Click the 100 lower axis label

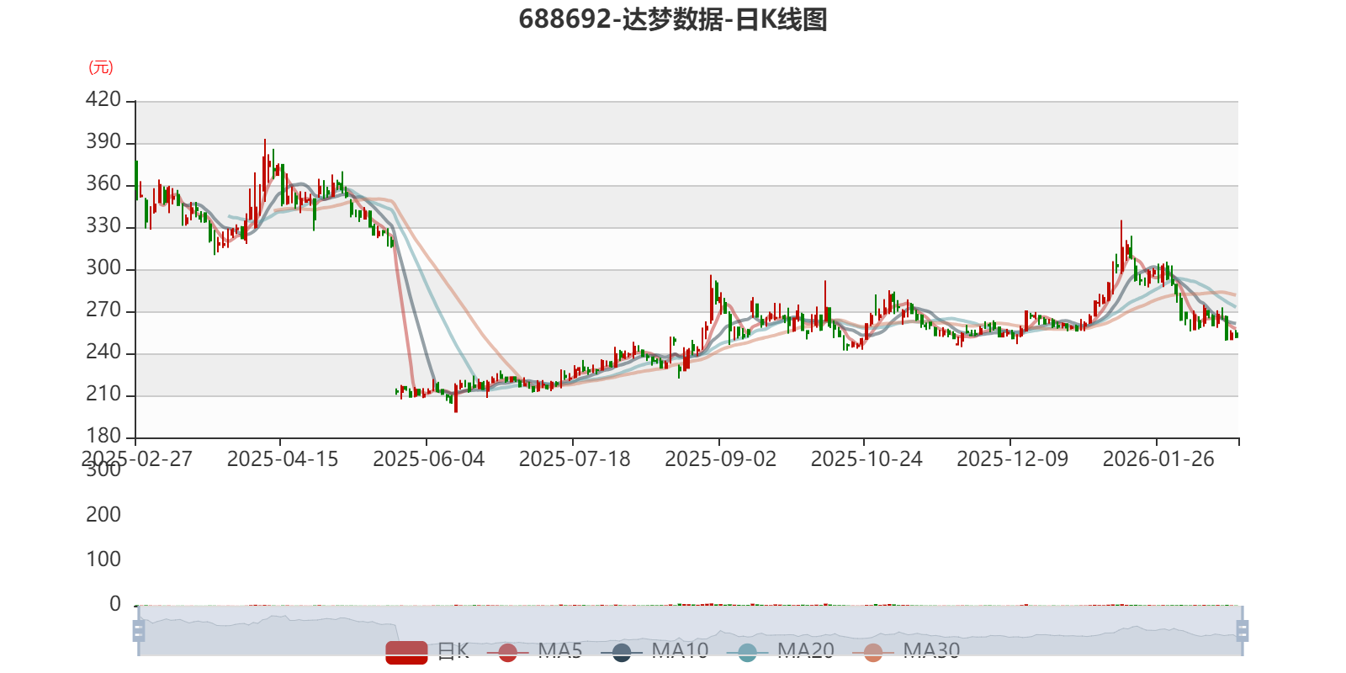(103, 559)
